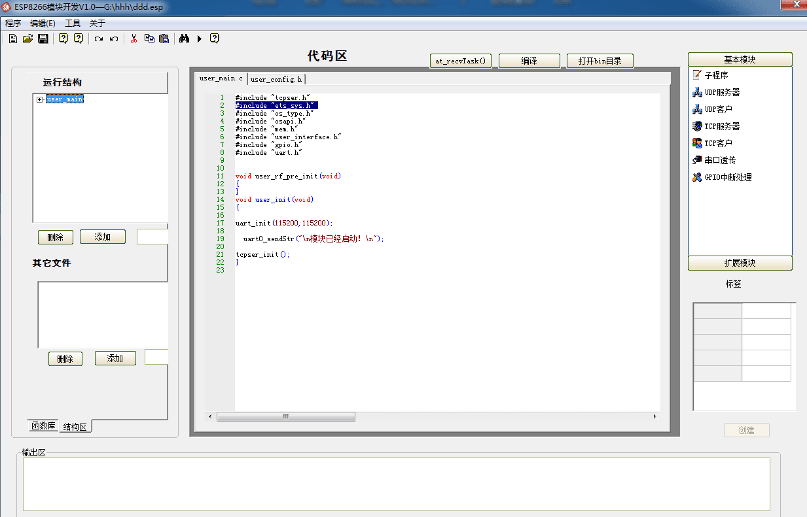Click the 其它文件 list box

pos(103,315)
